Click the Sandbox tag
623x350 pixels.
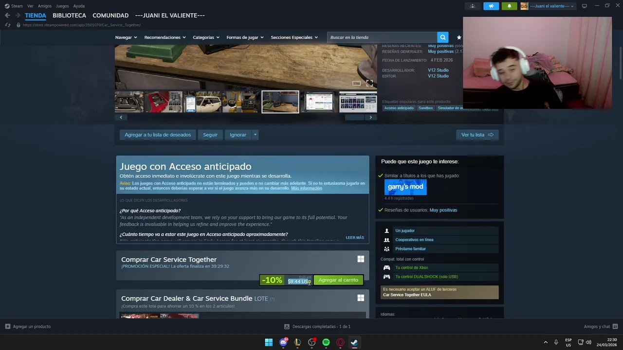pyautogui.click(x=425, y=108)
